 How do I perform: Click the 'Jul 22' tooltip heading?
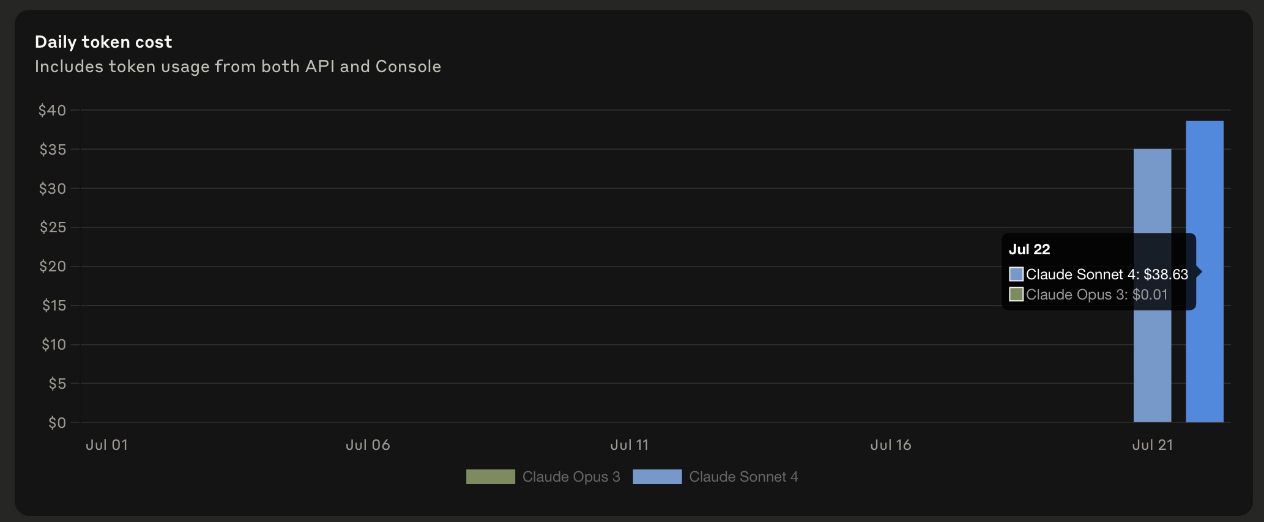(1029, 249)
